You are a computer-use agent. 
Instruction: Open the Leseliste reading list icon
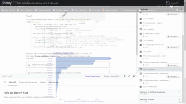[177, 10]
